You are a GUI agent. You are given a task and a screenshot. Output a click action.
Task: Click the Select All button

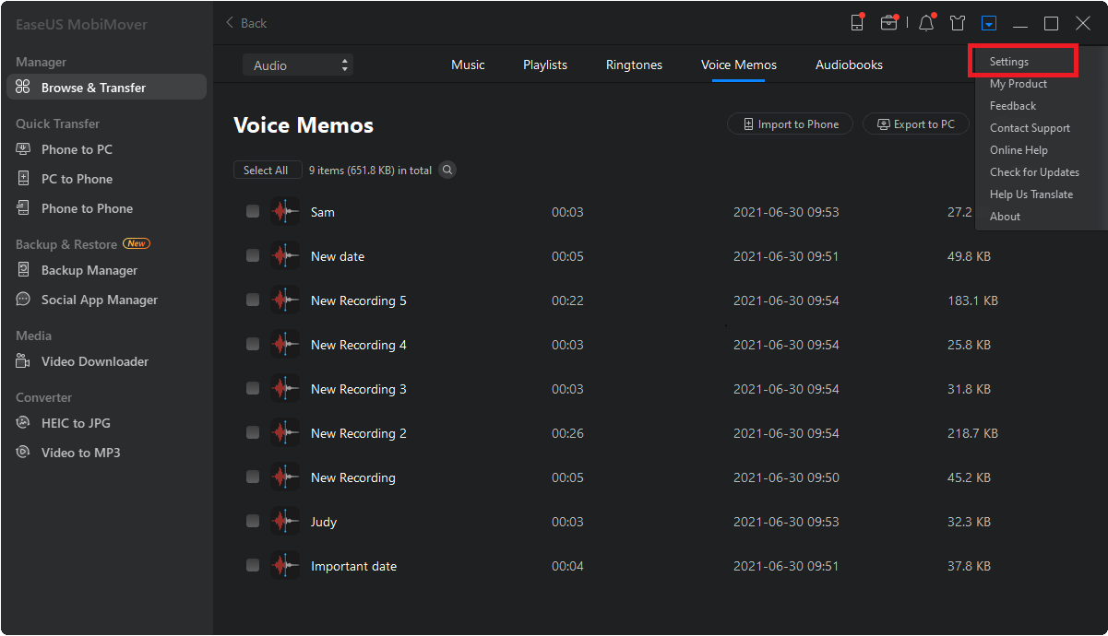click(266, 170)
